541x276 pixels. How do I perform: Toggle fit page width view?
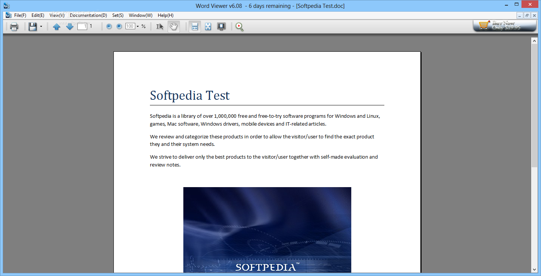[x=195, y=27]
